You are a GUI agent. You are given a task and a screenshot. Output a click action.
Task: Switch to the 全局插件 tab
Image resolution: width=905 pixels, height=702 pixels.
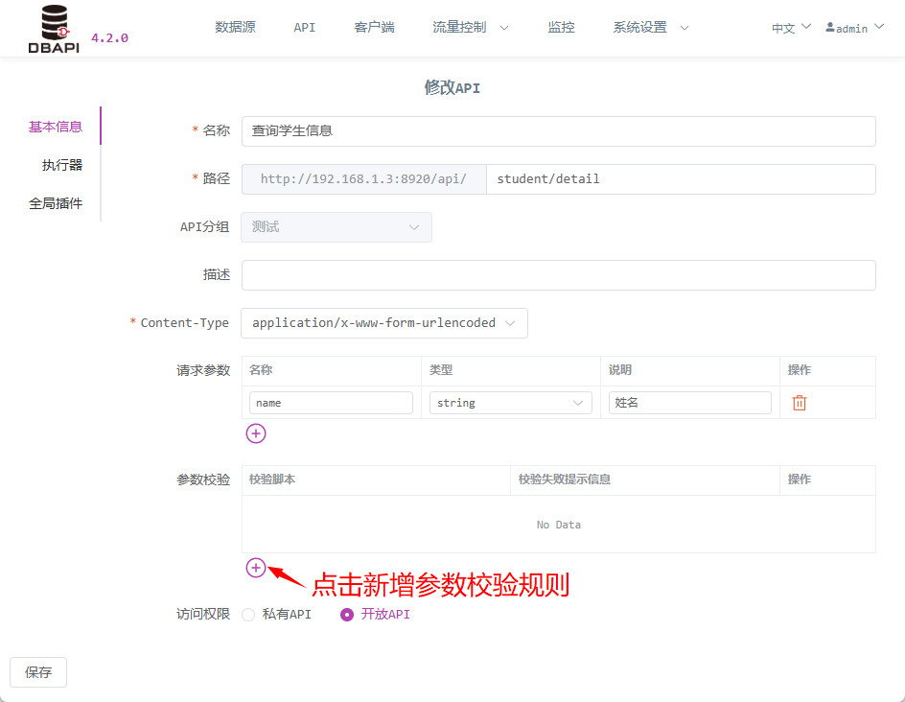tap(56, 203)
